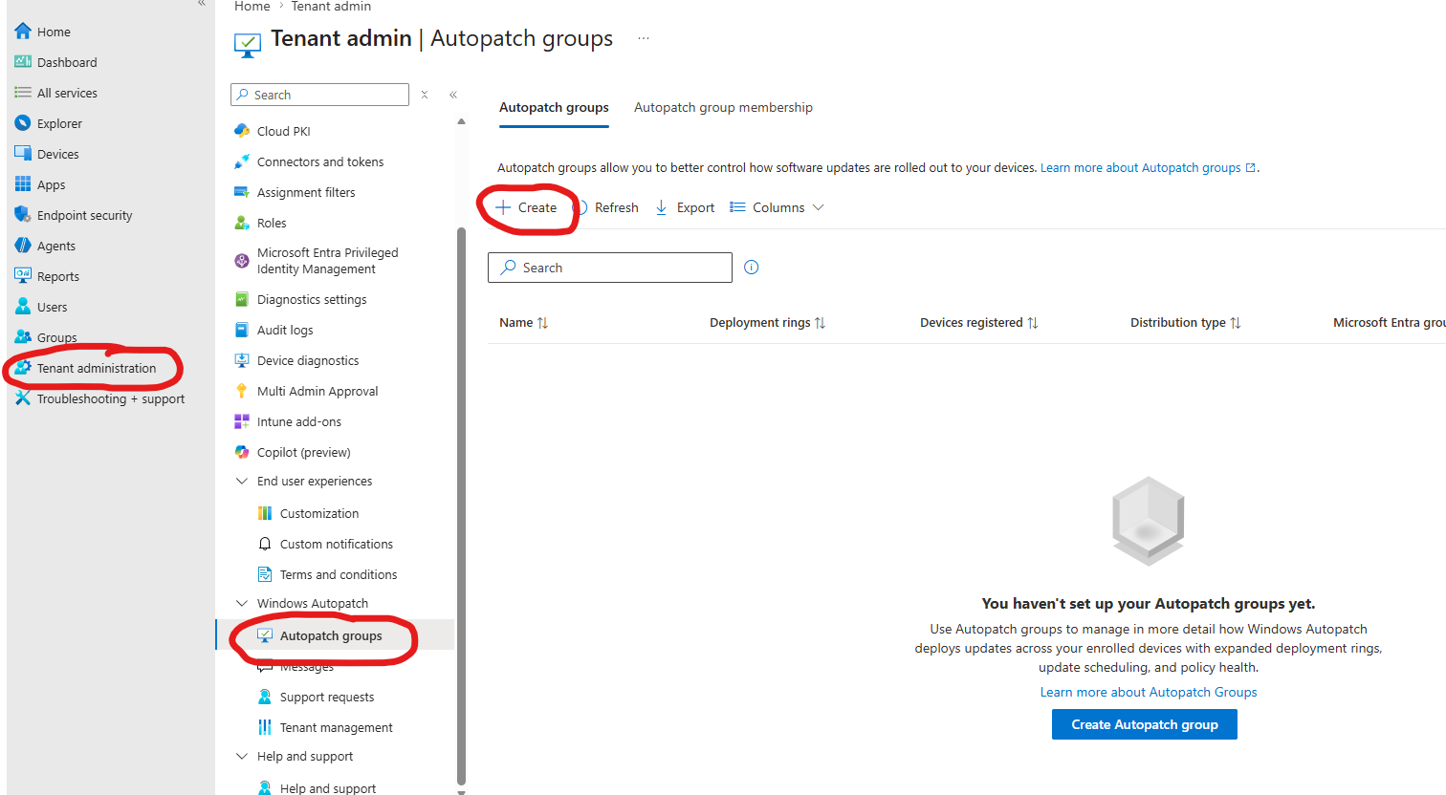1446x795 pixels.
Task: Open Users in left navigation
Action: [x=52, y=307]
